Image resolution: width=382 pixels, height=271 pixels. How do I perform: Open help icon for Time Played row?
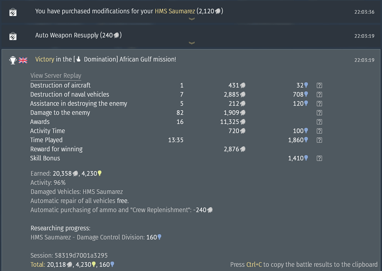(x=319, y=140)
